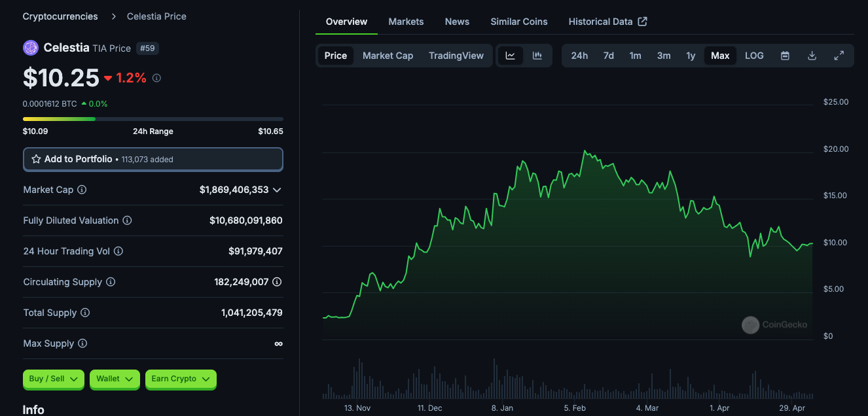Click the $10.65 range high value
The image size is (868, 416).
pos(270,131)
